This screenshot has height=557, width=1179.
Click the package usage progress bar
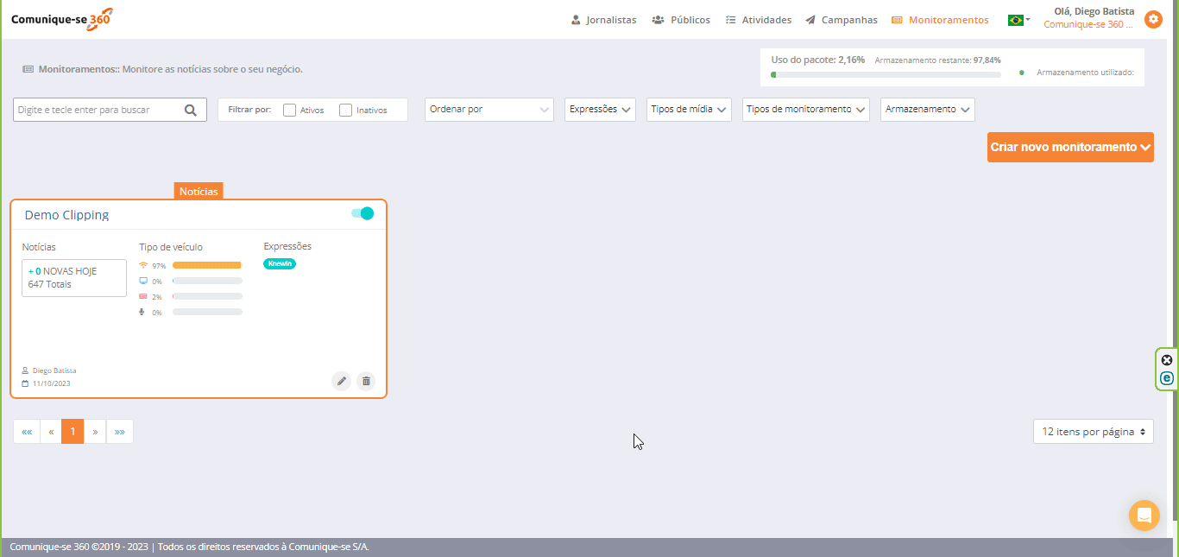coord(886,75)
